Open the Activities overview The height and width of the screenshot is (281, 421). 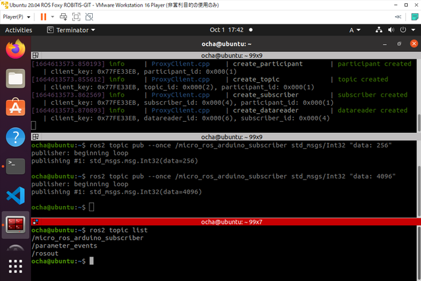[18, 30]
